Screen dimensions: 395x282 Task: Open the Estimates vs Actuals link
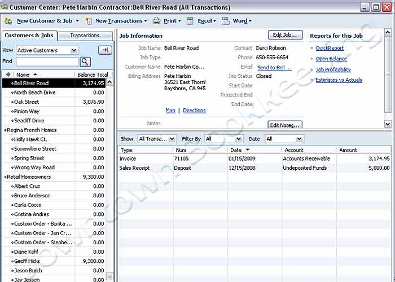pyautogui.click(x=339, y=80)
